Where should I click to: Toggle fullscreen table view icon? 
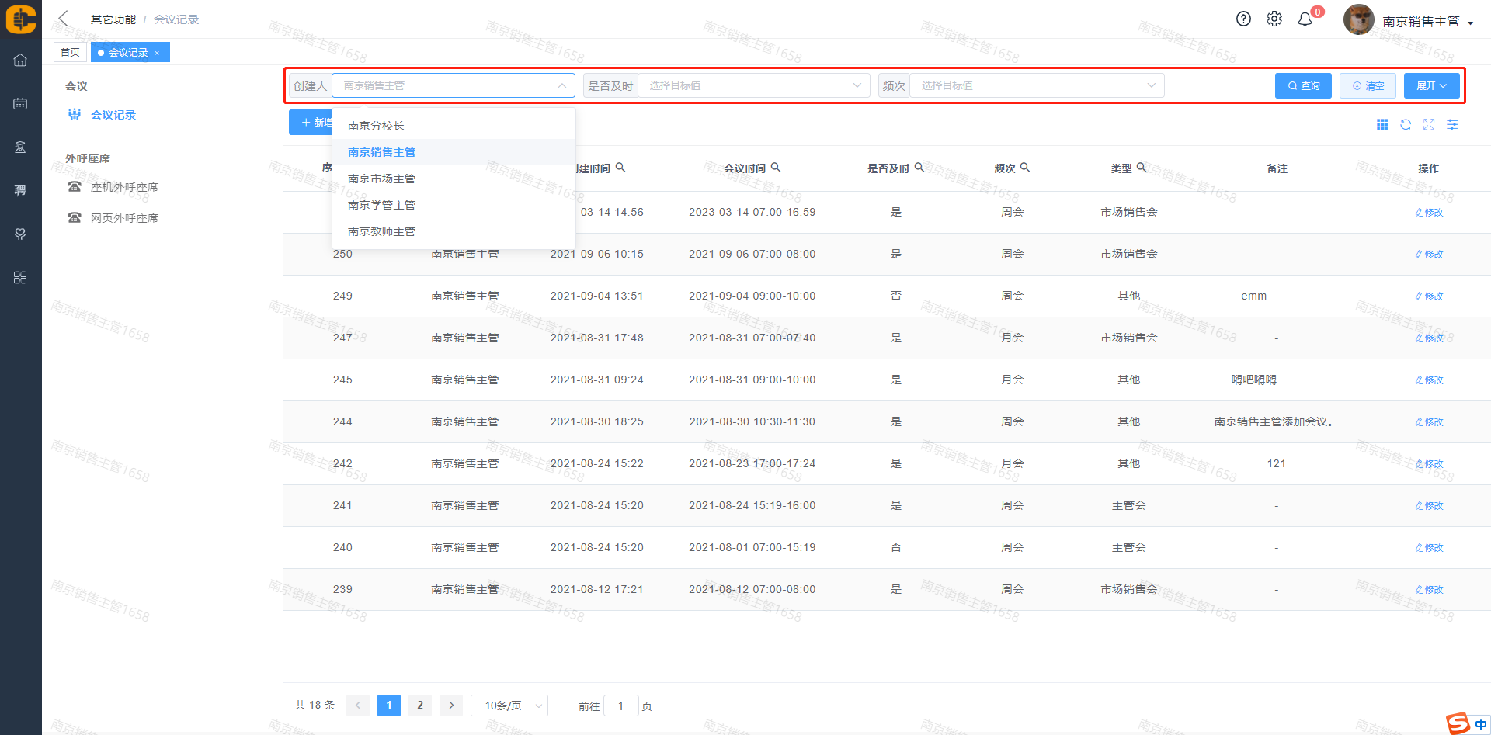tap(1429, 124)
